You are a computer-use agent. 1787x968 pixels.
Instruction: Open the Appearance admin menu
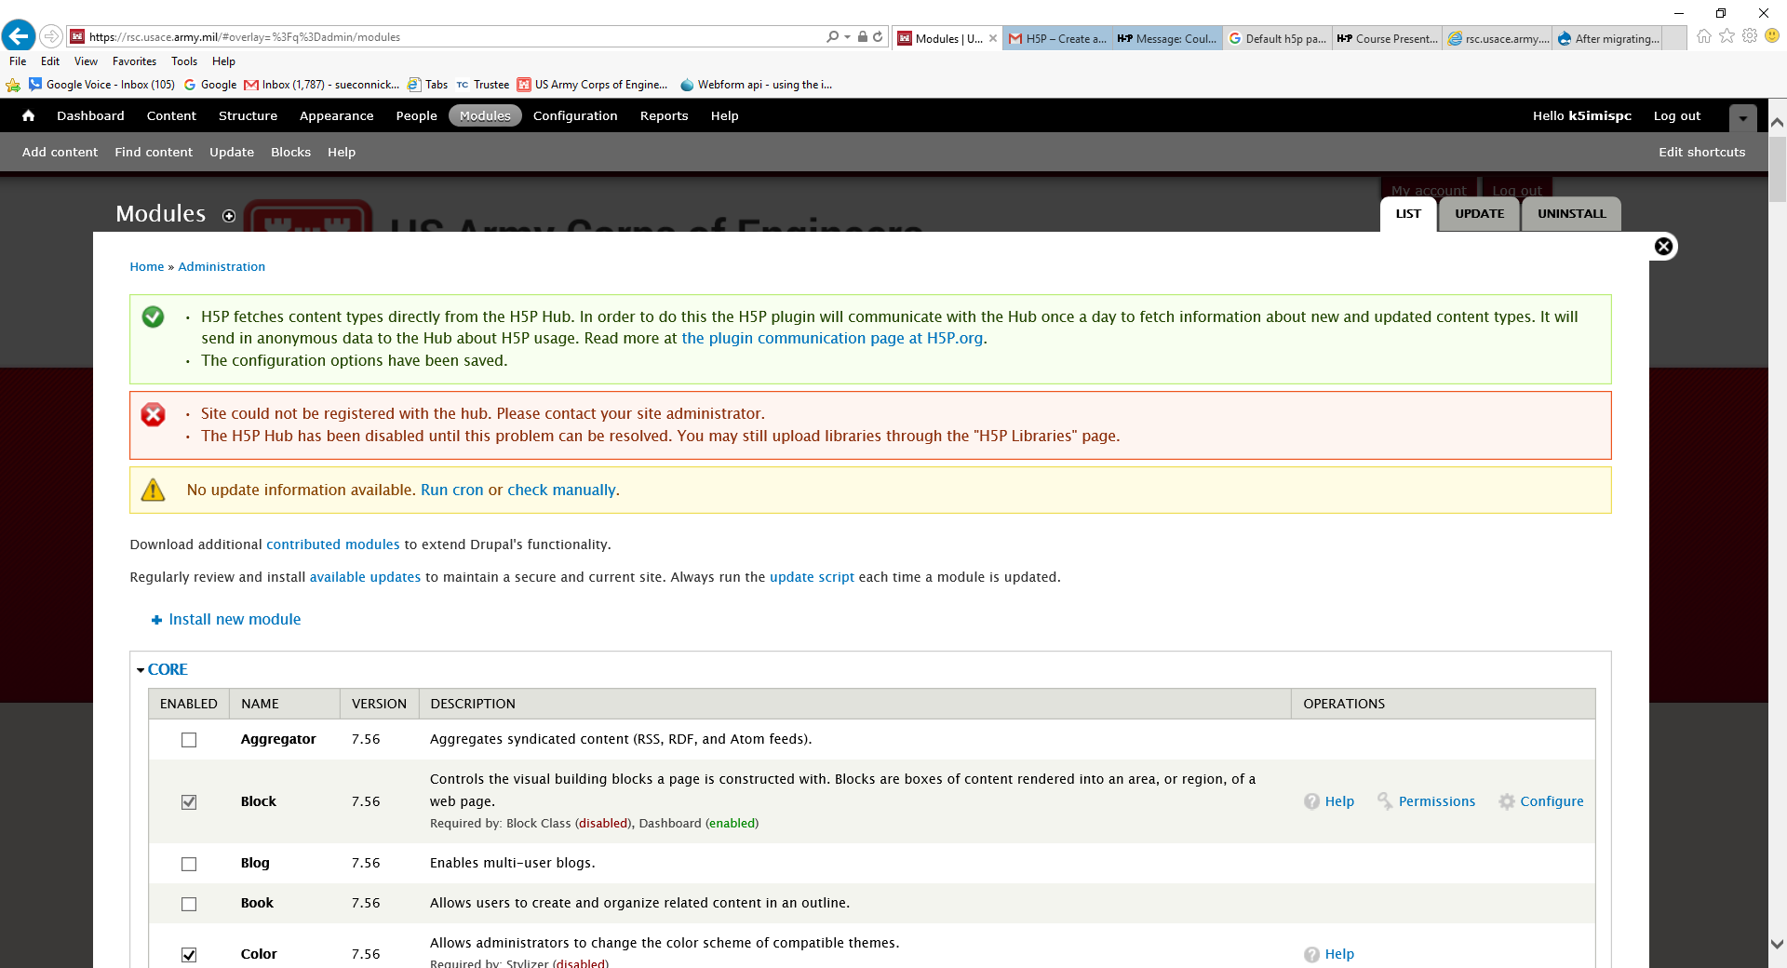[336, 115]
